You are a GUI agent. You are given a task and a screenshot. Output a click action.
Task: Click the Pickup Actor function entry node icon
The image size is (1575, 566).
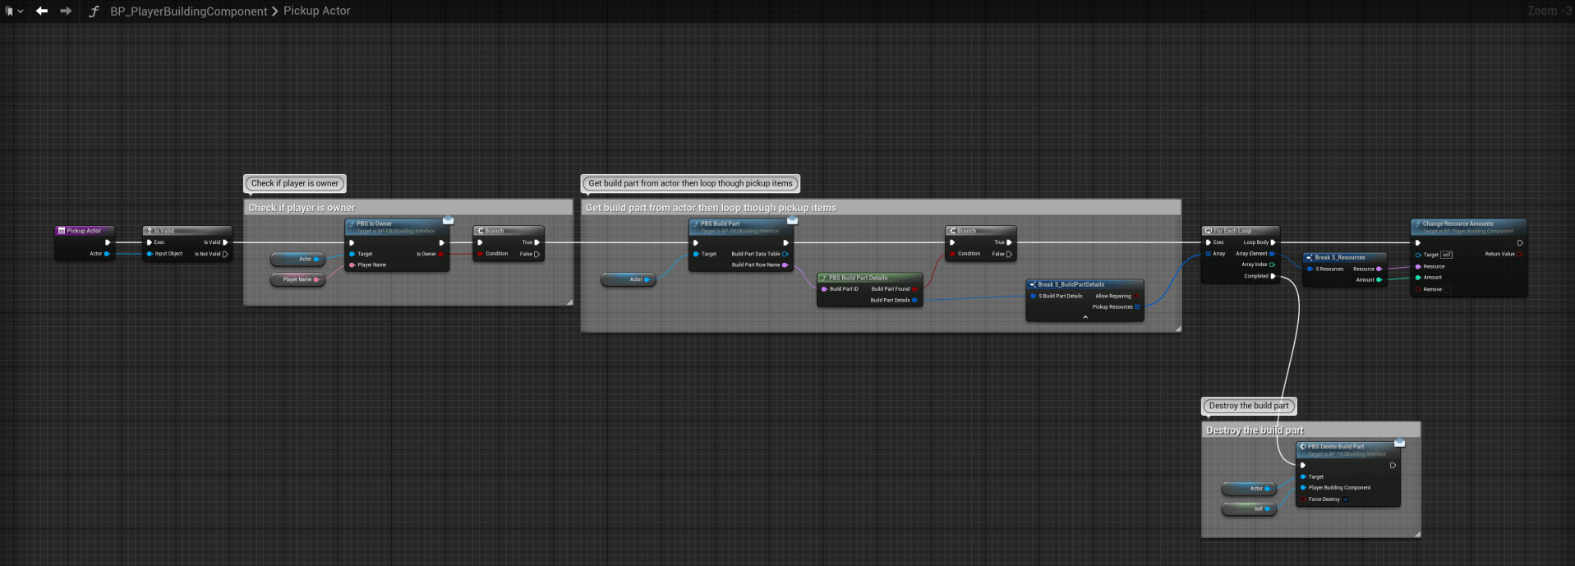point(62,231)
